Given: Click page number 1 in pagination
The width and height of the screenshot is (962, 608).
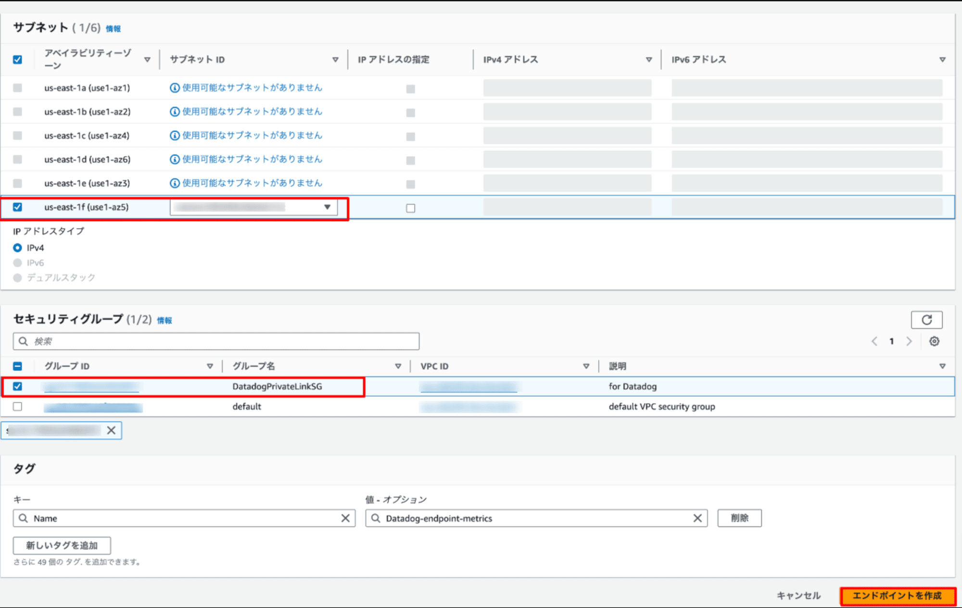Looking at the screenshot, I should pos(891,341).
